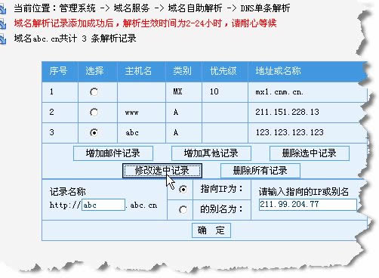
Task: Click 删除选中记录 button
Action: click(310, 153)
